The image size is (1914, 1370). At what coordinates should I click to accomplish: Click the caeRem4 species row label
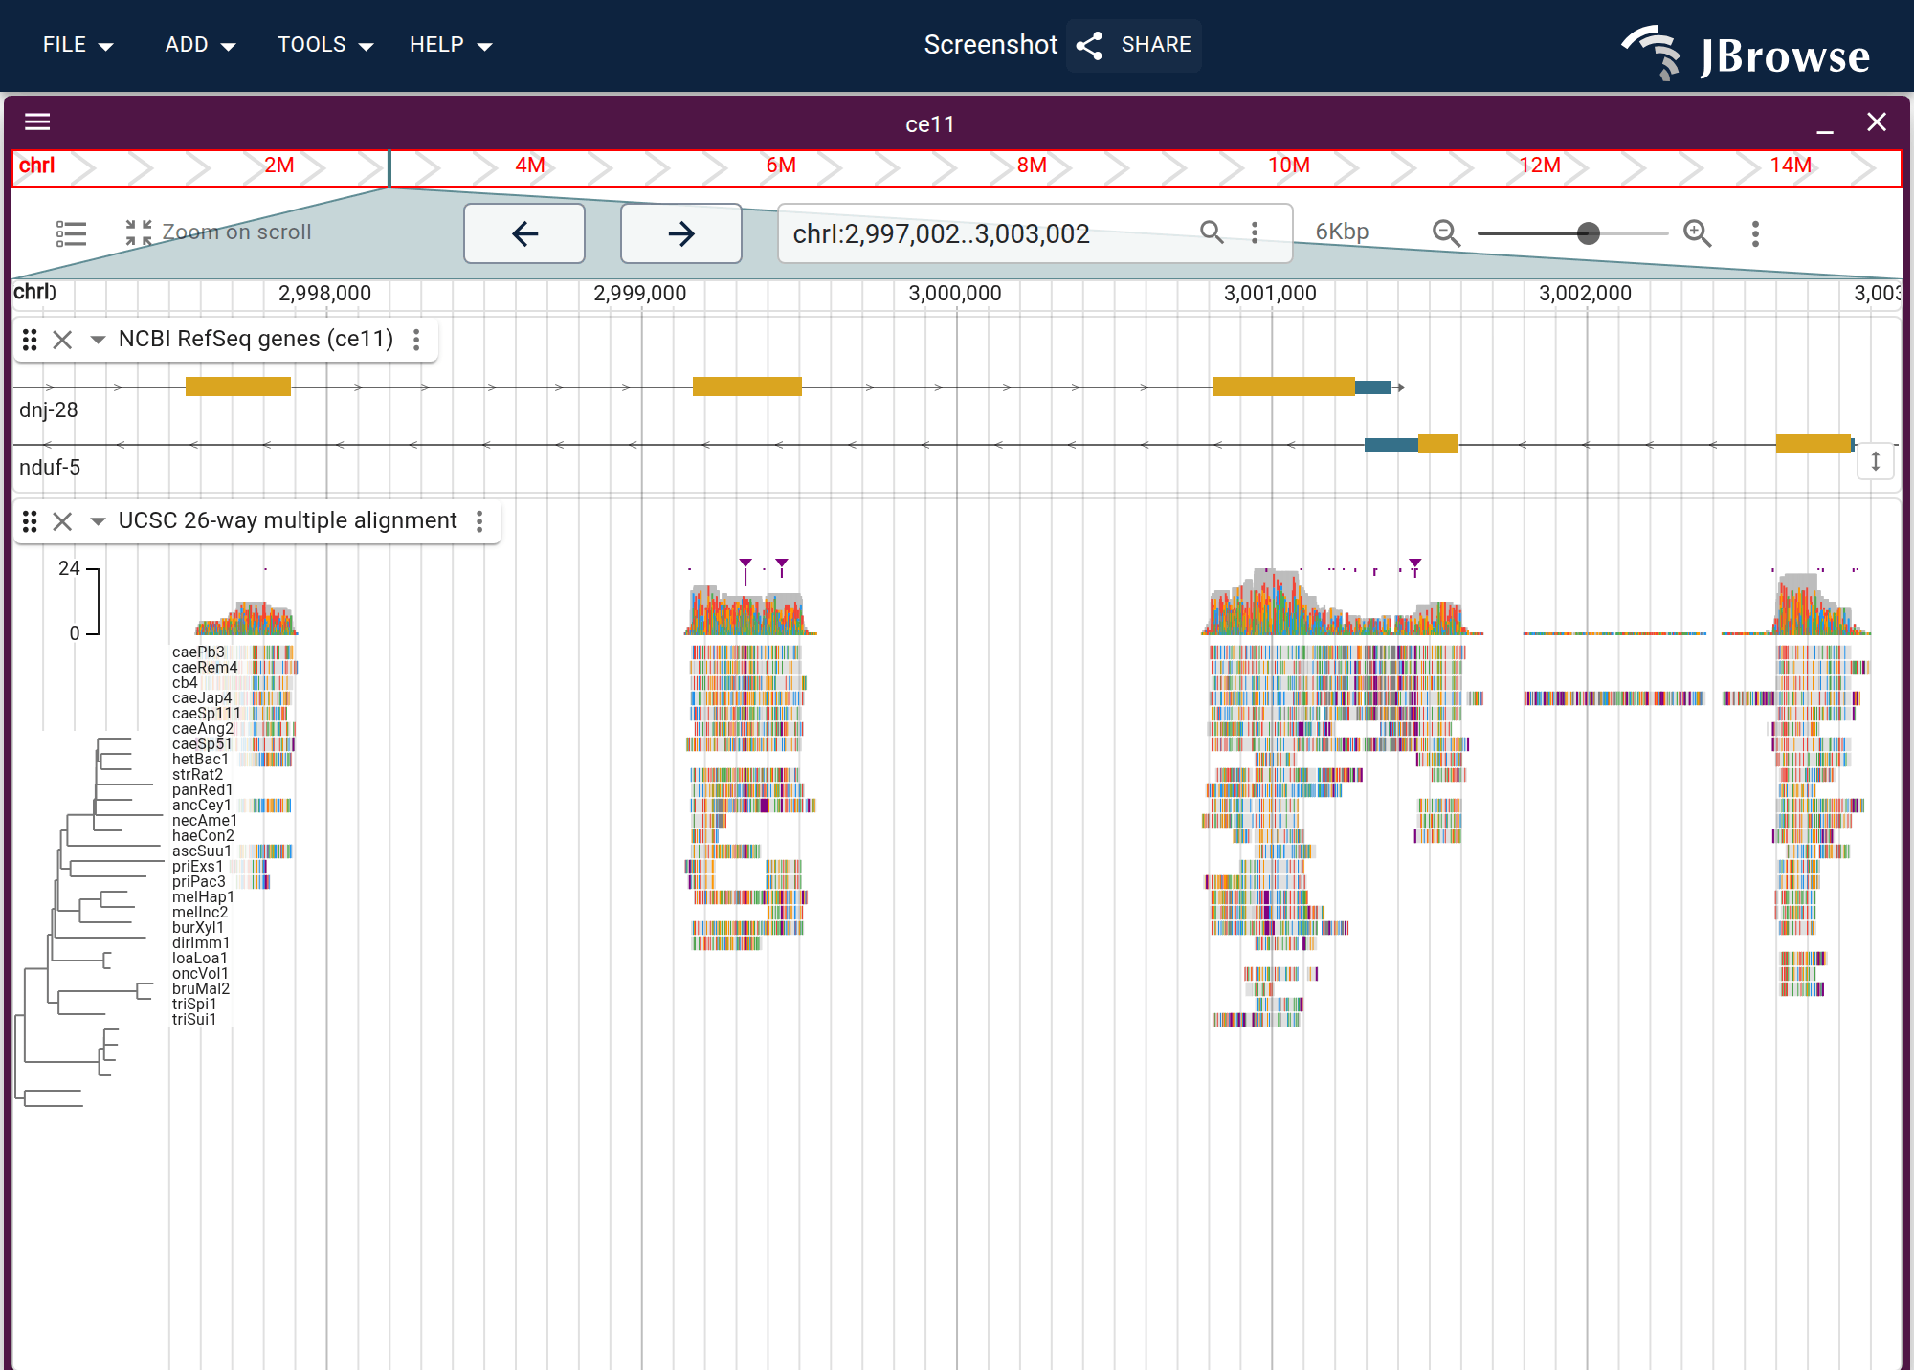point(205,668)
